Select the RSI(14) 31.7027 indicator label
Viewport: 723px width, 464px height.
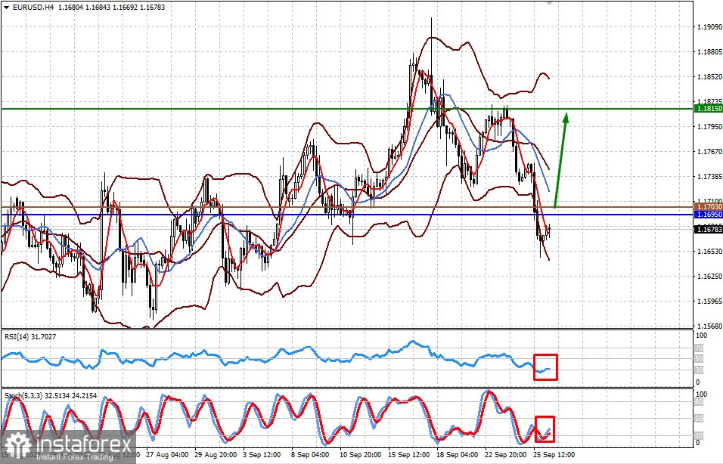pyautogui.click(x=30, y=337)
